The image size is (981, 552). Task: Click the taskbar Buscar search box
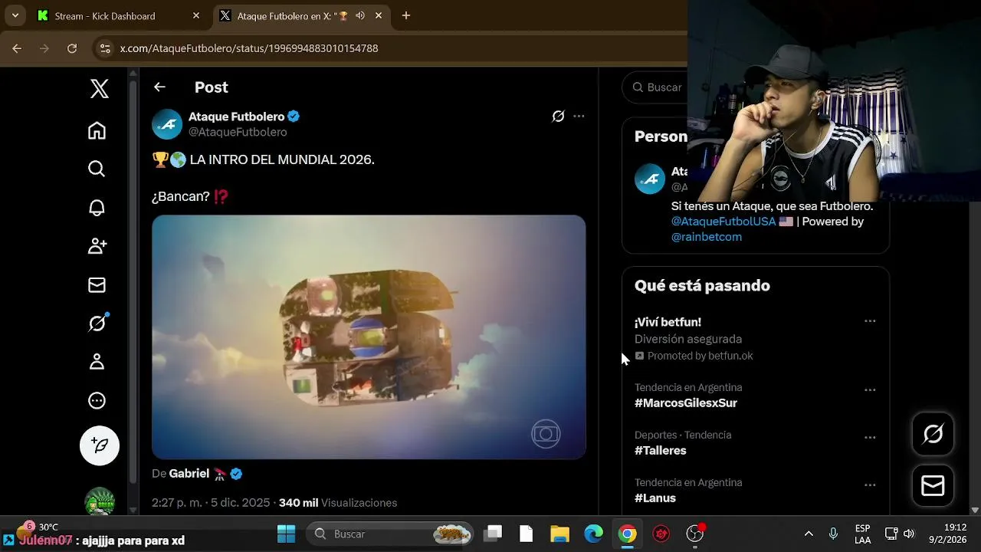(x=389, y=534)
